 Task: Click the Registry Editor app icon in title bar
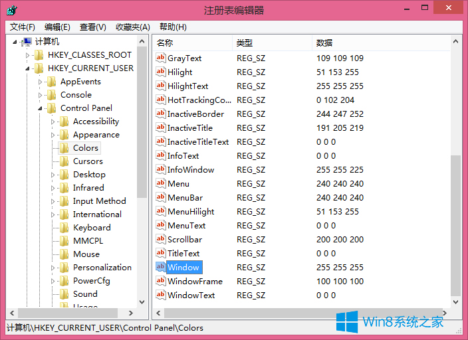12,10
